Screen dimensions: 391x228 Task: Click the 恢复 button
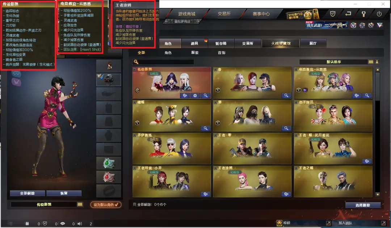(x=64, y=193)
